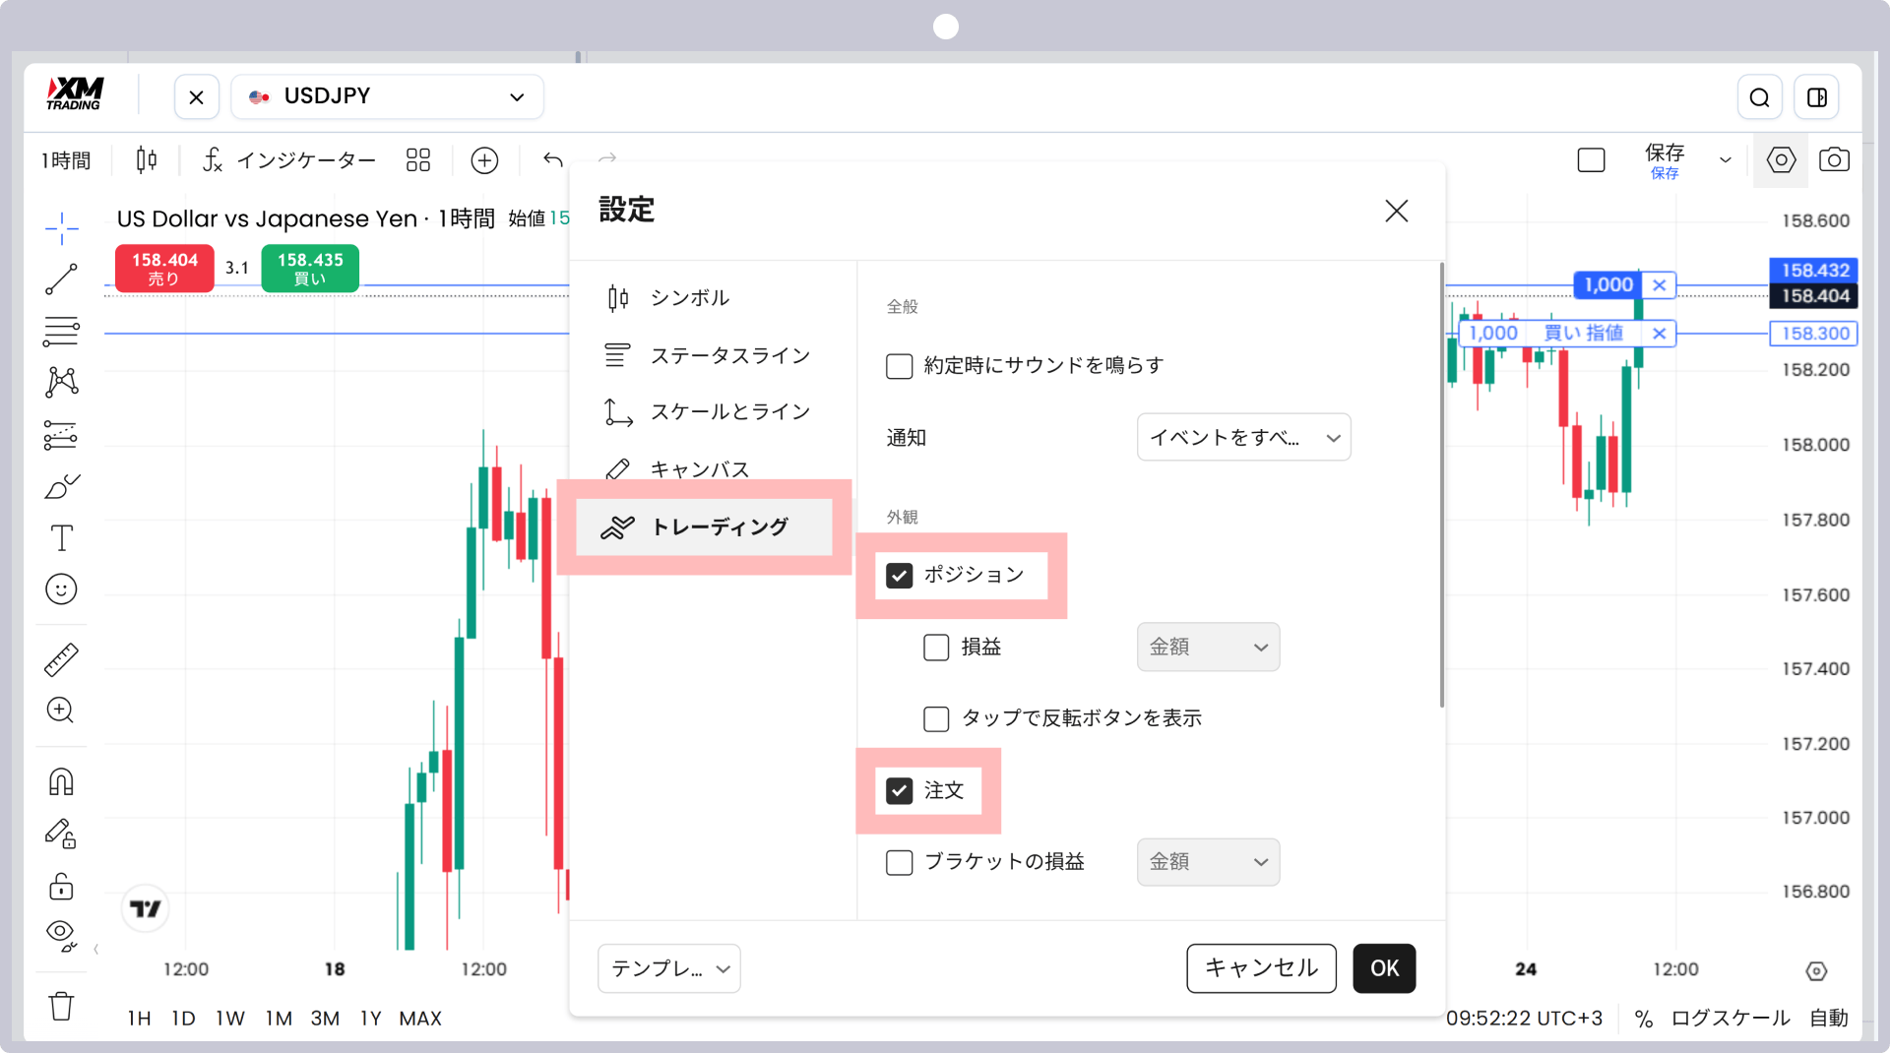Open the layout grid selector
Image resolution: width=1890 pixels, height=1053 pixels.
coord(418,159)
